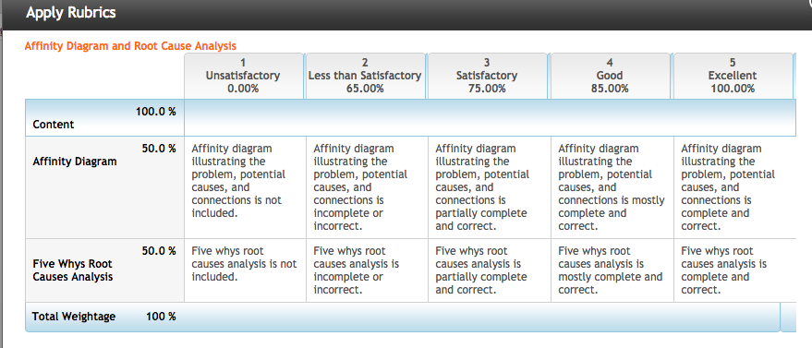Choose Satisfactory cell for Five Whys analysis
The image size is (812, 348).
coord(490,270)
